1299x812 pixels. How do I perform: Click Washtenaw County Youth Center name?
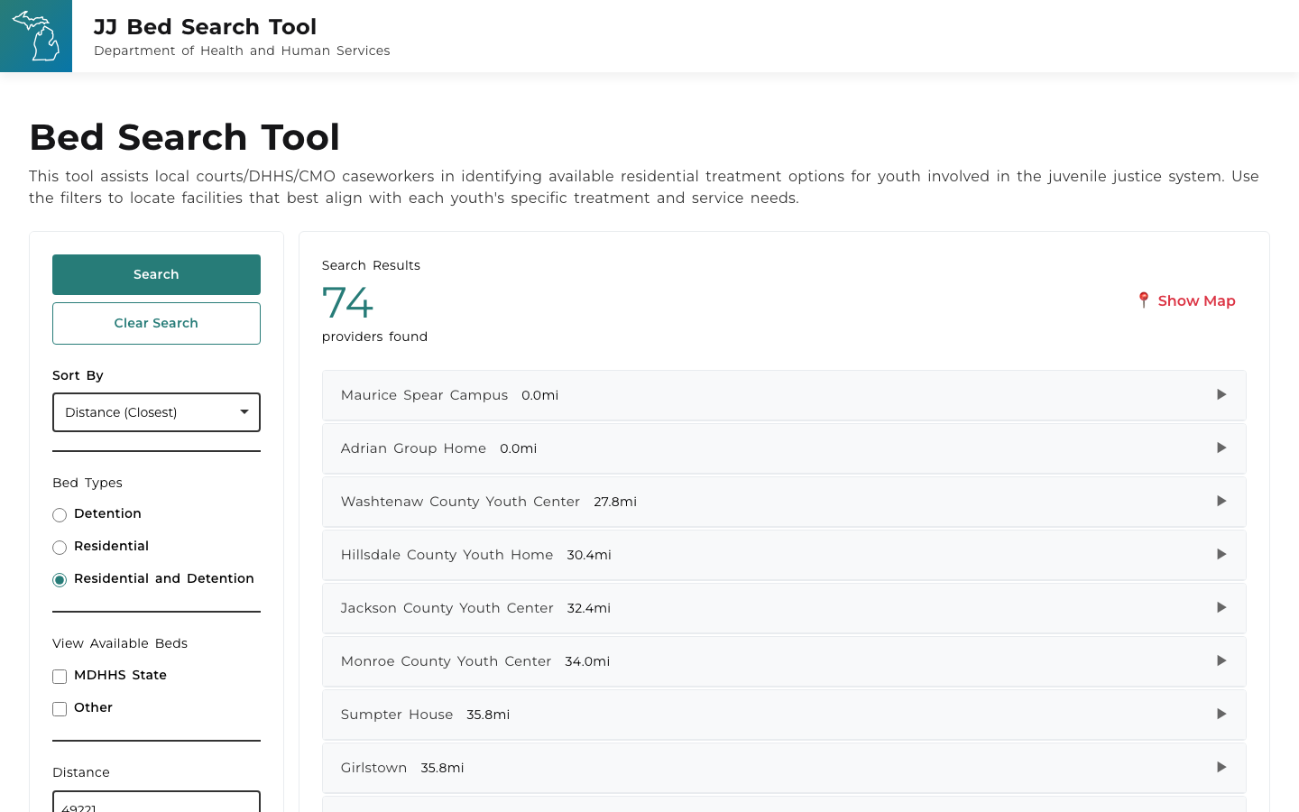click(x=460, y=502)
